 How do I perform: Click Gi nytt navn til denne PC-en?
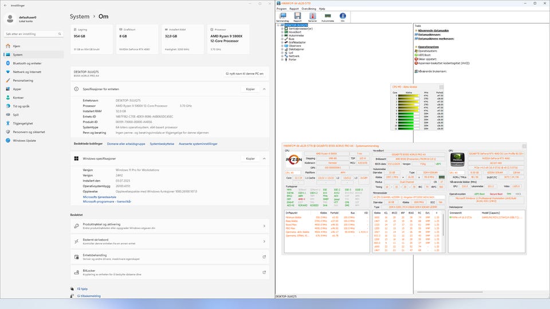click(245, 74)
